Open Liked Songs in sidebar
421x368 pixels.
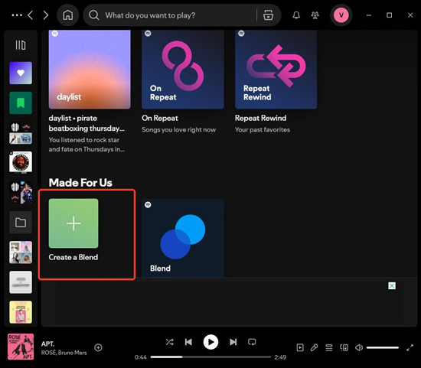[x=21, y=73]
